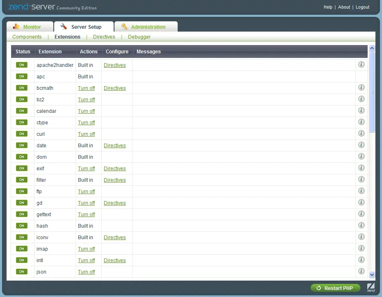Click the Messages column header

pyautogui.click(x=149, y=52)
